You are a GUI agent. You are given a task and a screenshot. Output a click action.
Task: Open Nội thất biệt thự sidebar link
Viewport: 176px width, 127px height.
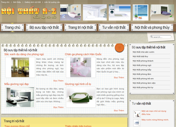[140, 56]
